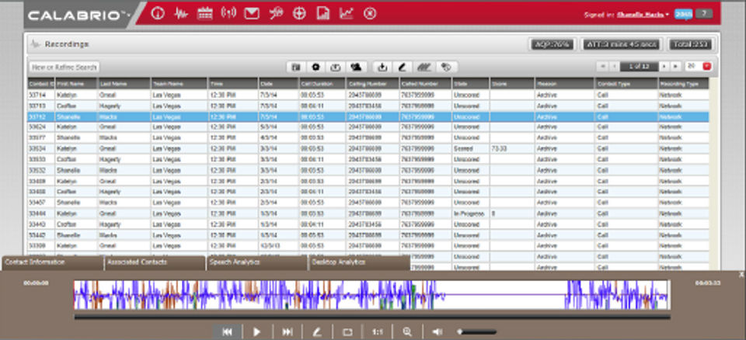Open the Associated Contacts tab
This screenshot has width=746, height=340.
tap(154, 263)
